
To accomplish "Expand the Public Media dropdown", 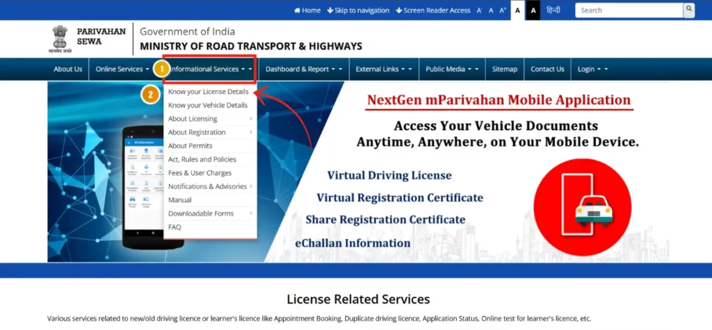I will 452,69.
